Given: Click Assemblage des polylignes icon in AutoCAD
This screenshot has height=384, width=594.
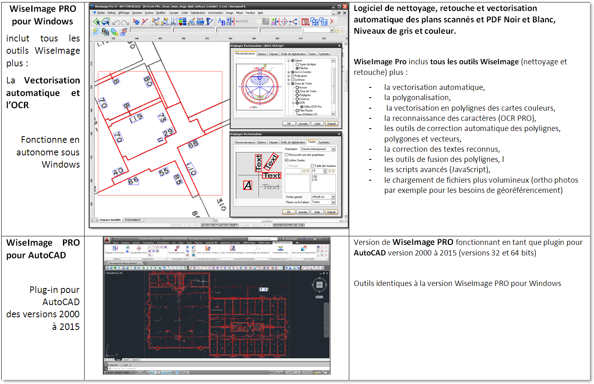Looking at the screenshot, I should 257,248.
